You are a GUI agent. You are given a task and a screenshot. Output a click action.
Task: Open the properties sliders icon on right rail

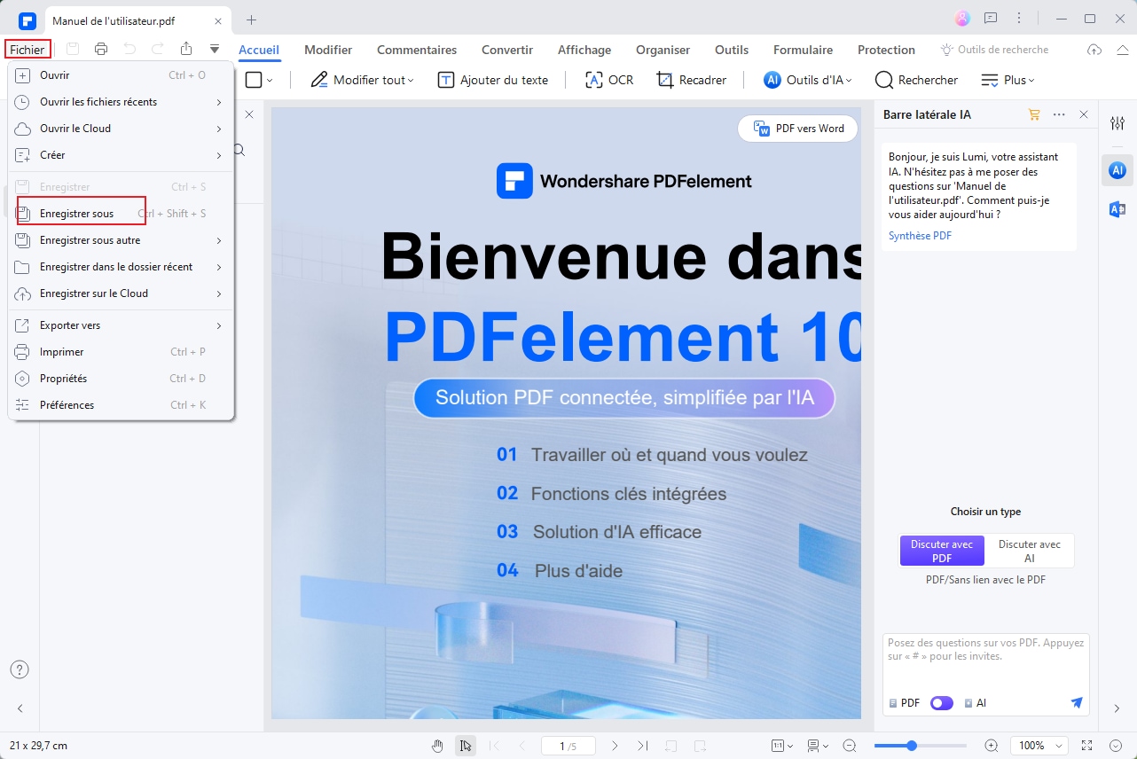pyautogui.click(x=1117, y=123)
